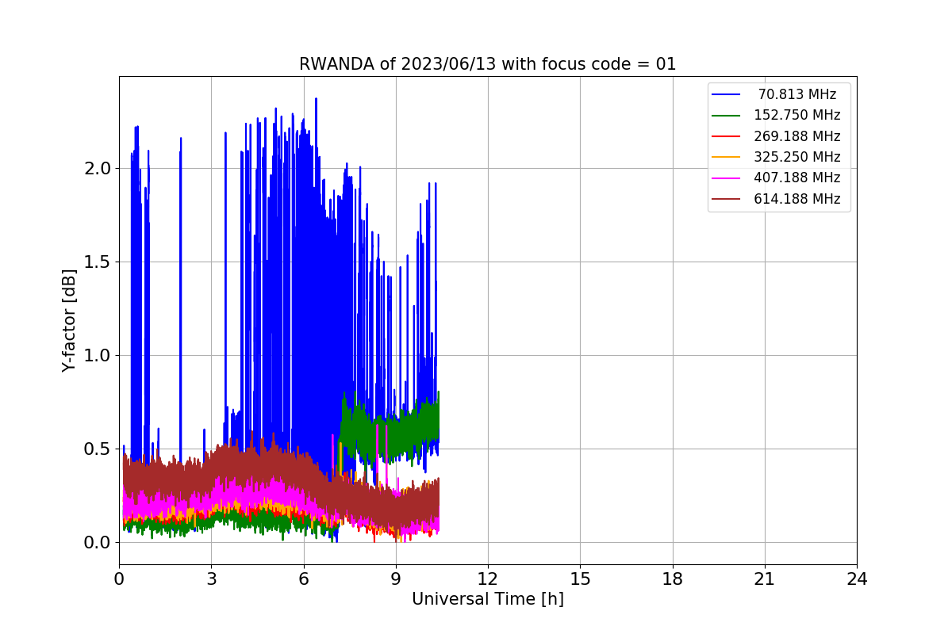Select the 152.750 MHz legend label
Viewport: 952px width, 634px height.
pyautogui.click(x=797, y=115)
